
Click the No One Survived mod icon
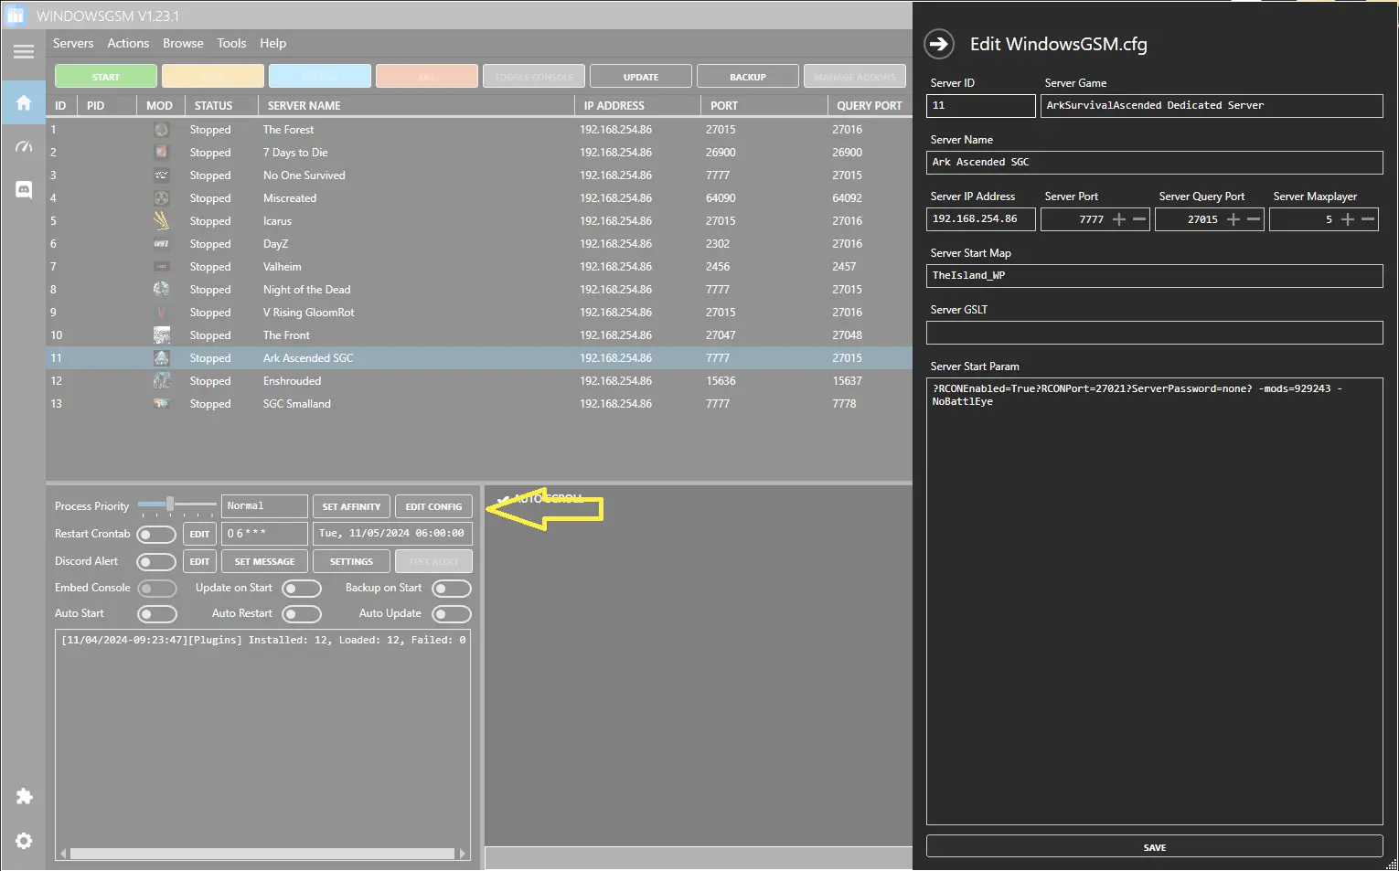tap(161, 175)
